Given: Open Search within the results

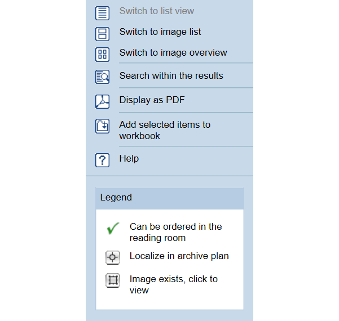Looking at the screenshot, I should pos(171,75).
